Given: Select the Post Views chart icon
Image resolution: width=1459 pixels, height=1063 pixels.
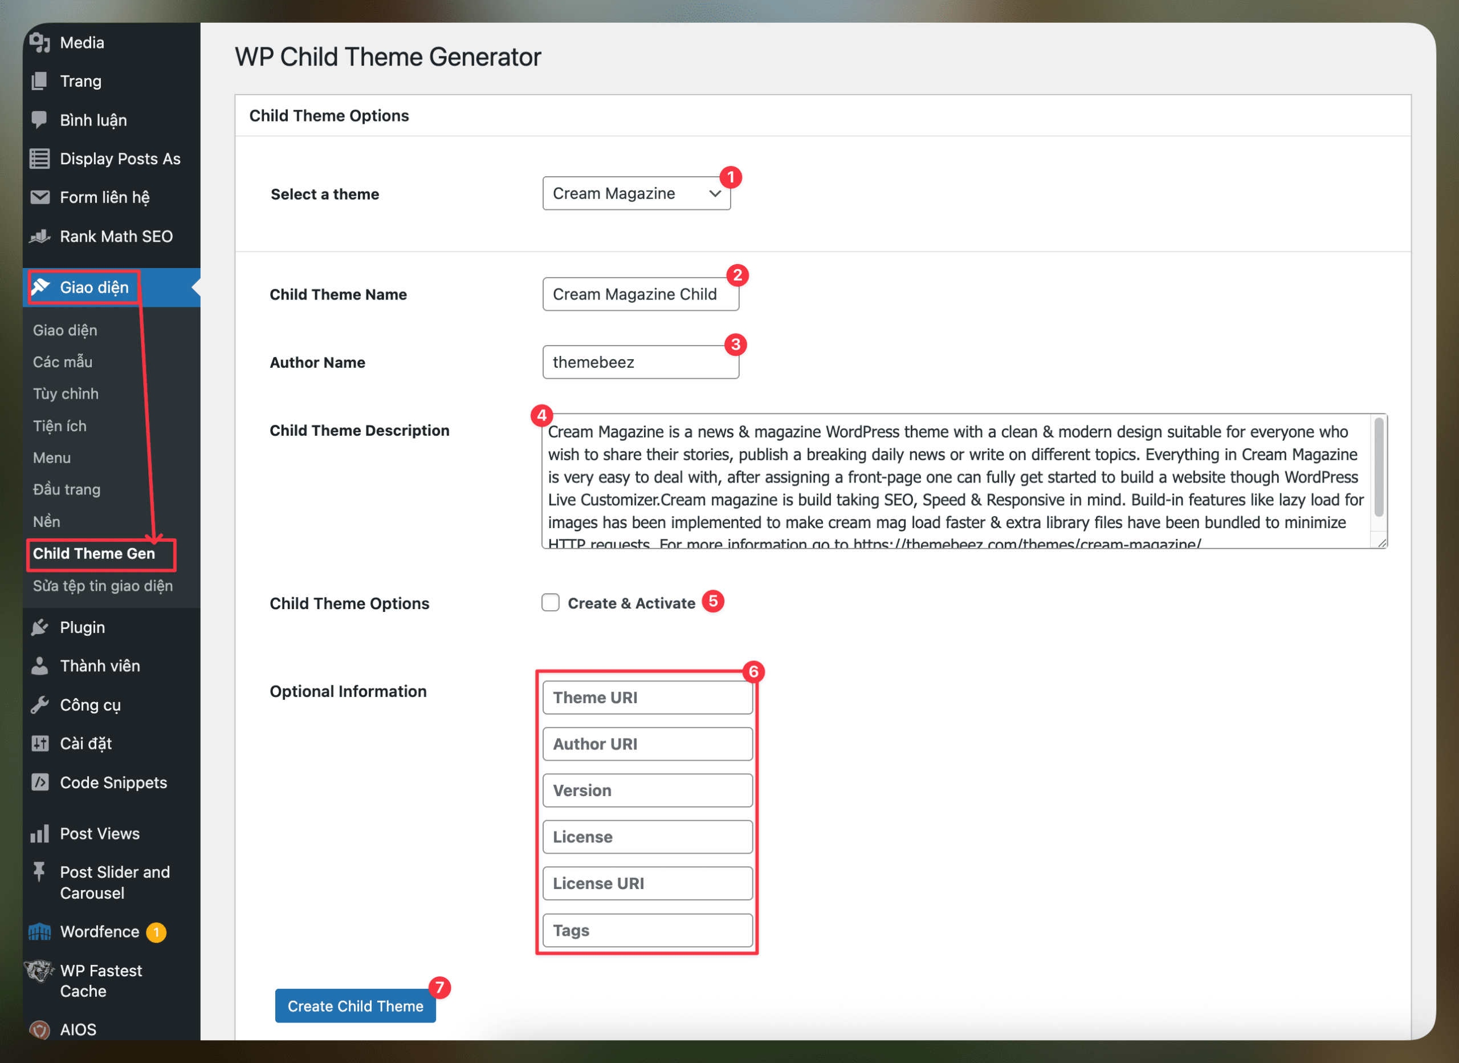Looking at the screenshot, I should (x=40, y=833).
